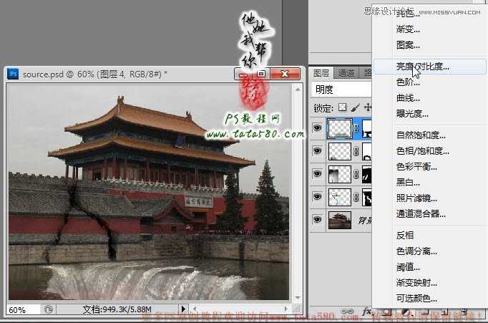Click the horizontal scrollbar right arrow
Image resolution: width=488 pixels, height=323 pixels.
pos(286,309)
